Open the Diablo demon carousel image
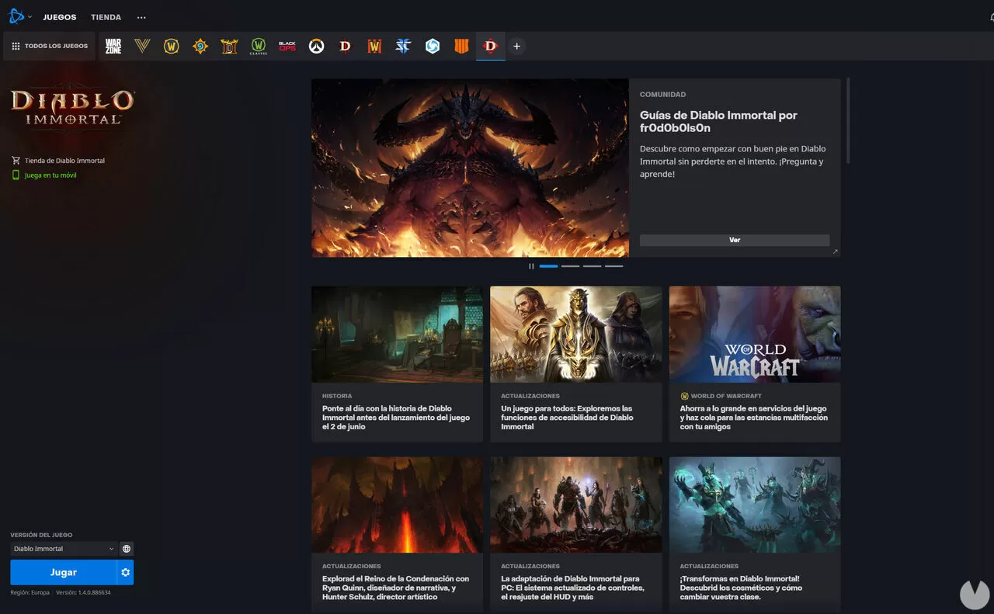Screen dimensions: 994x614 [x=470, y=168]
